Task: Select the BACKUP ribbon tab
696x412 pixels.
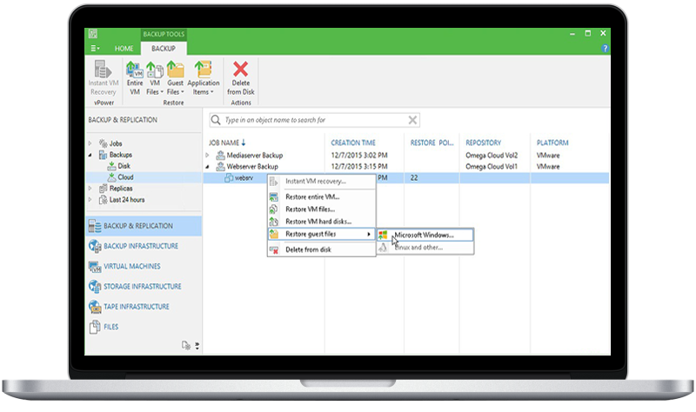Action: (164, 49)
